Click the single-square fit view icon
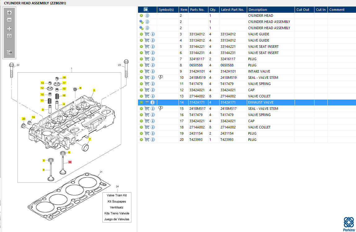 [9, 36]
